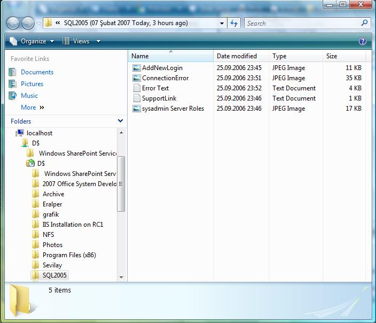The image size is (376, 323).
Task: Select IIS Installation on RC1 folder
Action: 73,225
